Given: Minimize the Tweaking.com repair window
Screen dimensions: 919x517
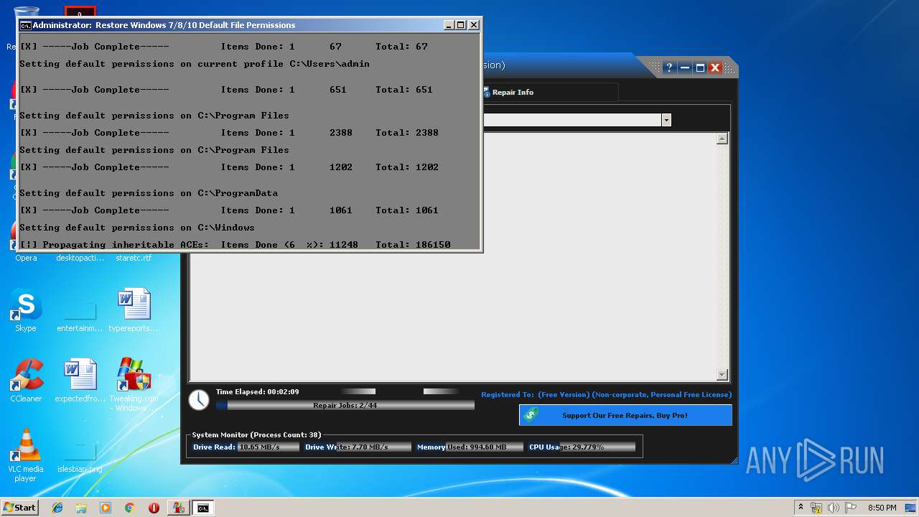Looking at the screenshot, I should point(685,67).
